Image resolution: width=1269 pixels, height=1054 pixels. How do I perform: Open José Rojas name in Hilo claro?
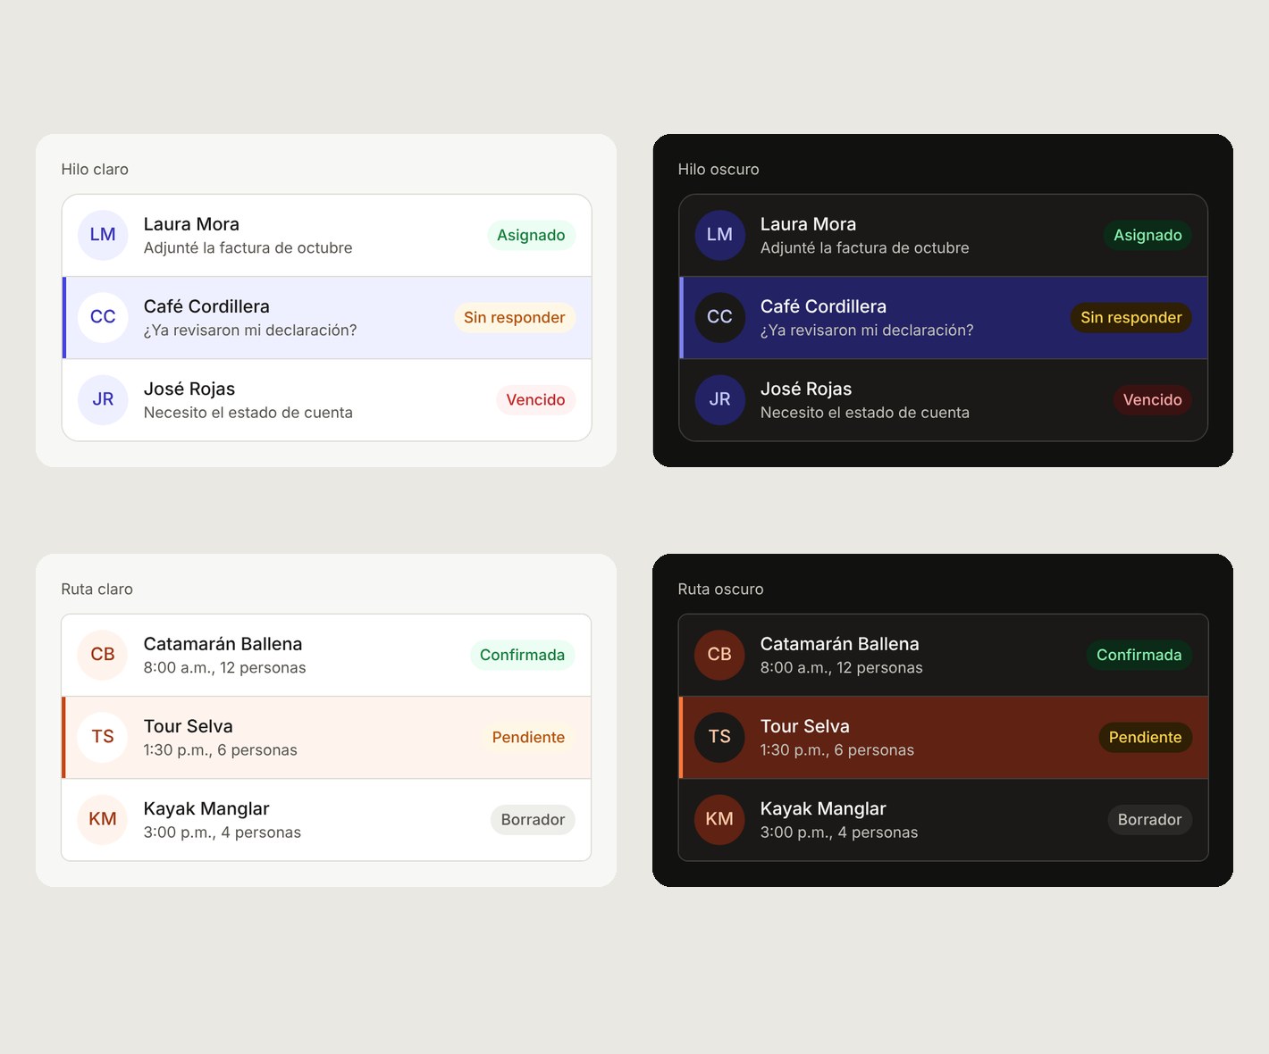[189, 389]
